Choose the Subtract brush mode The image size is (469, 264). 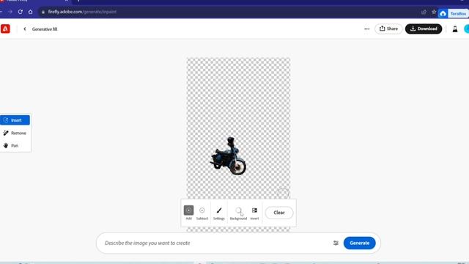tap(202, 213)
